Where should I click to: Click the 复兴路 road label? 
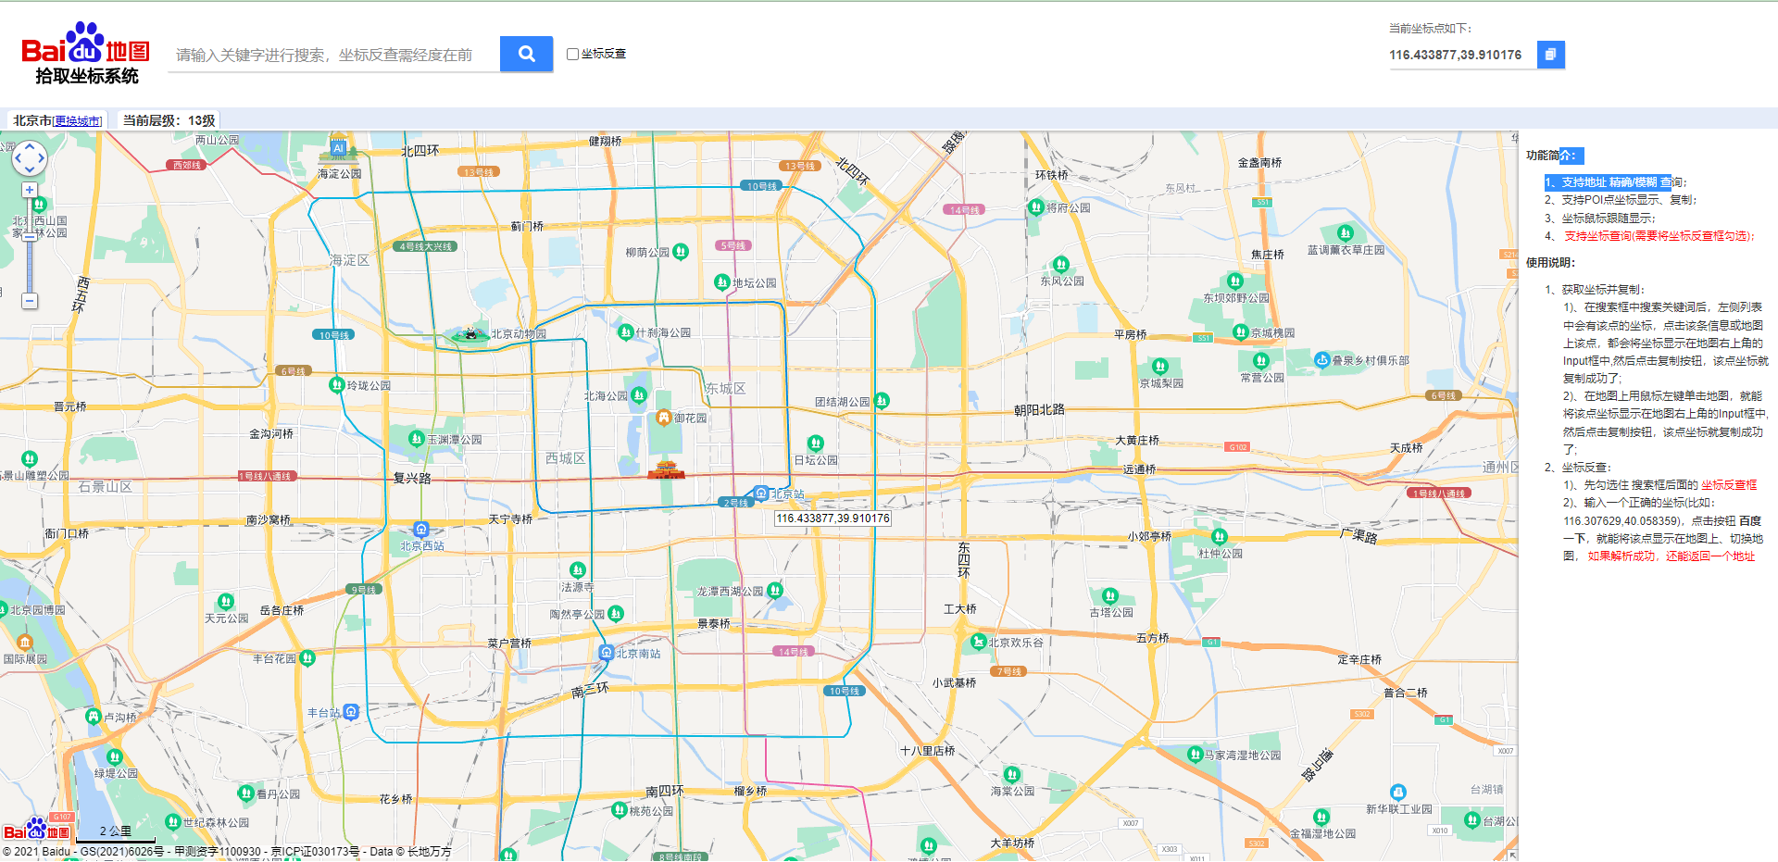point(412,478)
